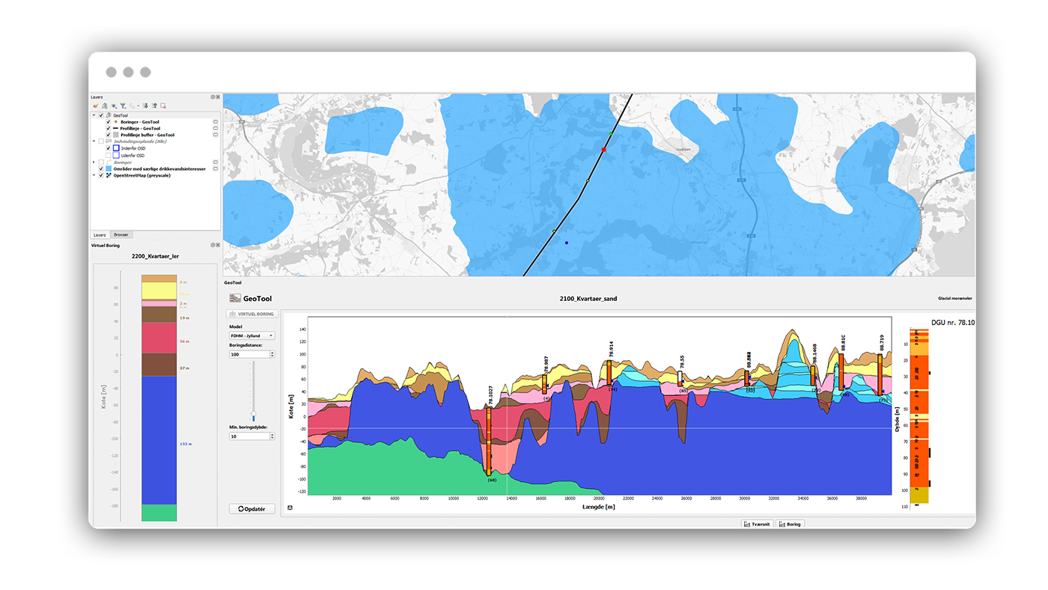The width and height of the screenshot is (1048, 590).
Task: Click the Expand All layers icon
Action: coord(145,106)
